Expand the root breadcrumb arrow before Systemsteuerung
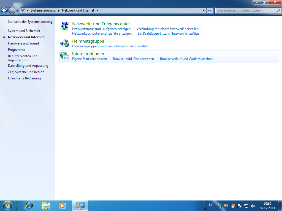 click(28, 10)
